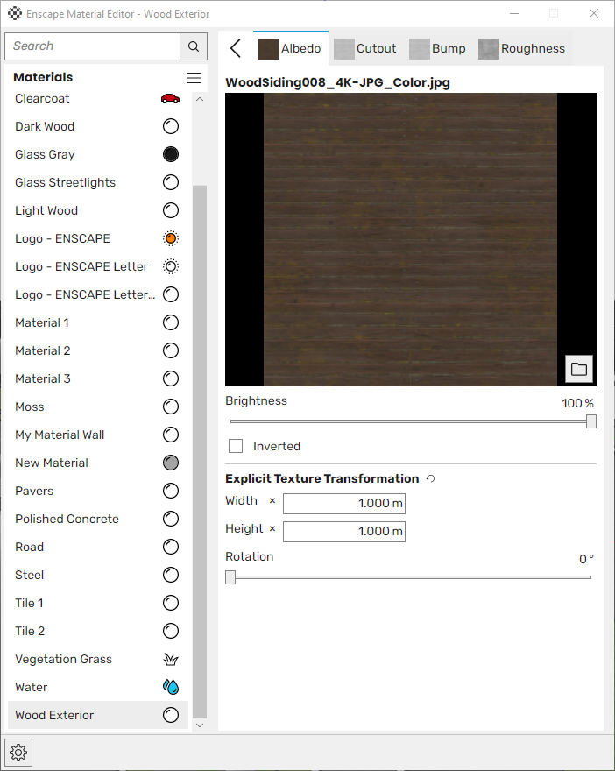Reset Explicit Texture Transformation icon

click(431, 478)
